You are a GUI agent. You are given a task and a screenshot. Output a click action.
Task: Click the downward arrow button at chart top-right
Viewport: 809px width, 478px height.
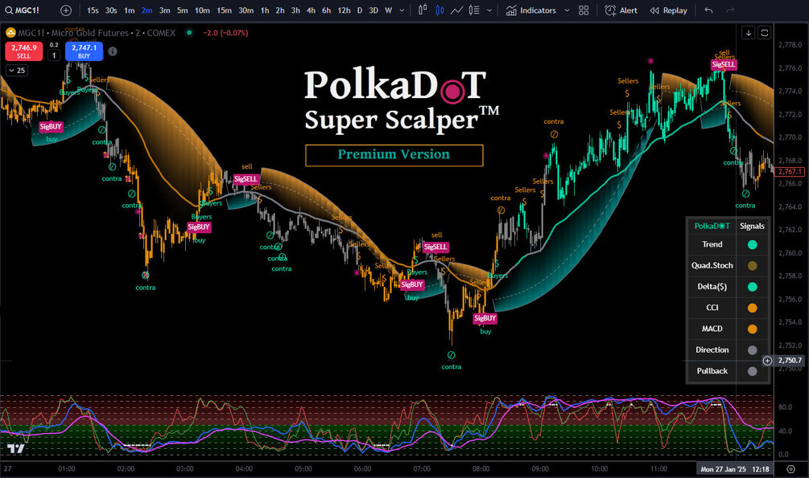[x=748, y=32]
